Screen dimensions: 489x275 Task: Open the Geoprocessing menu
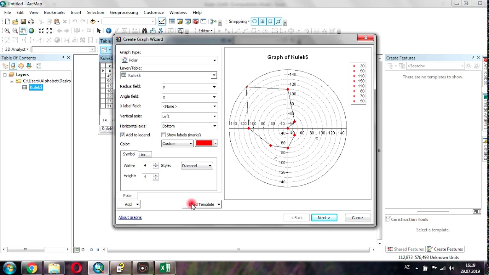(124, 13)
